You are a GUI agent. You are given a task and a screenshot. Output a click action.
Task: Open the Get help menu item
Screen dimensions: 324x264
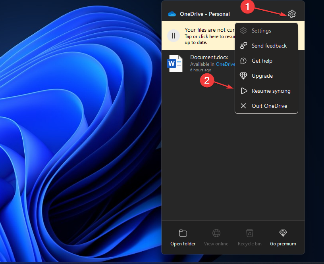point(266,61)
